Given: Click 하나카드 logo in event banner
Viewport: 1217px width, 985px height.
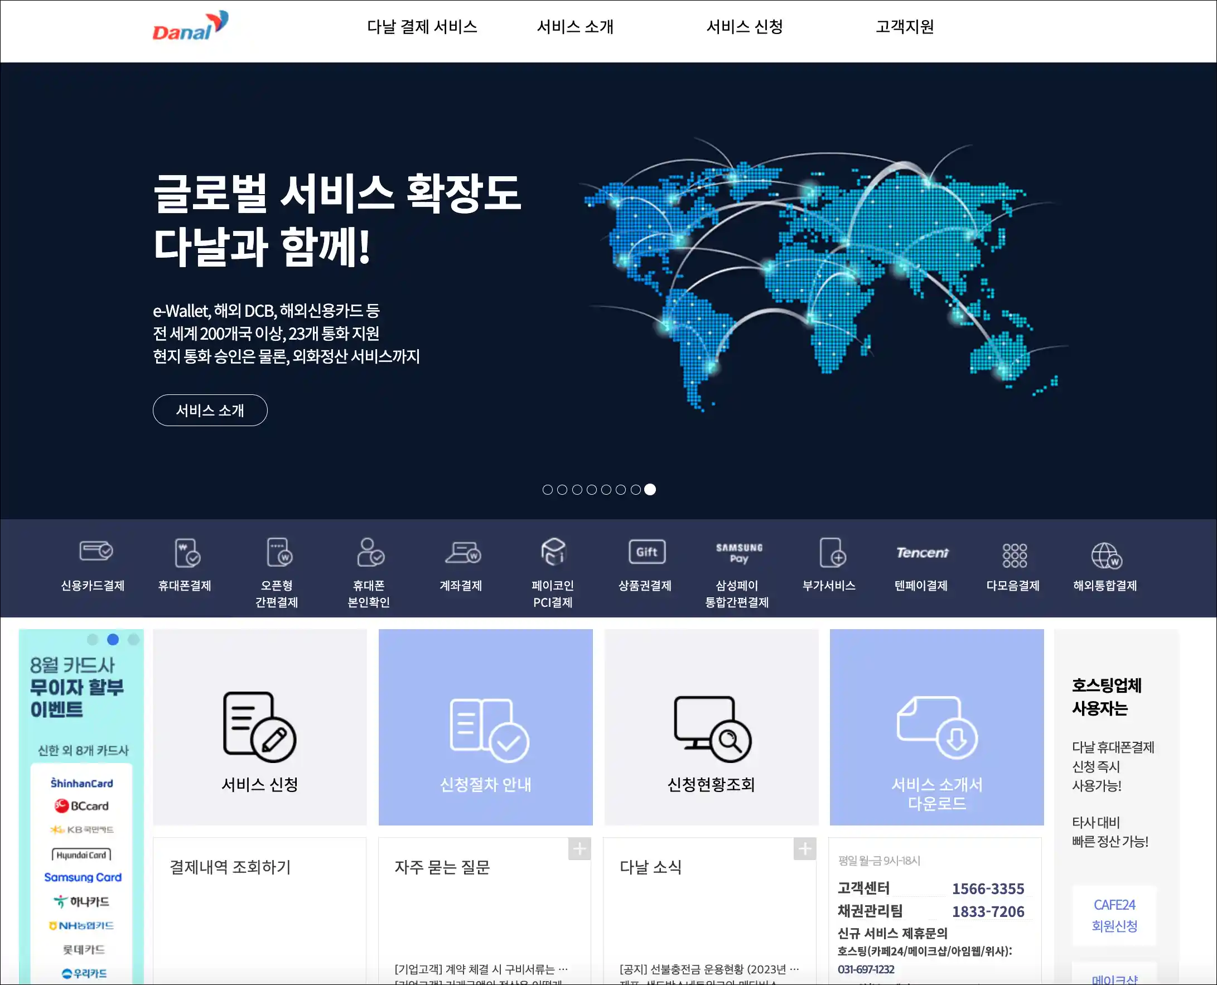Looking at the screenshot, I should 81,901.
